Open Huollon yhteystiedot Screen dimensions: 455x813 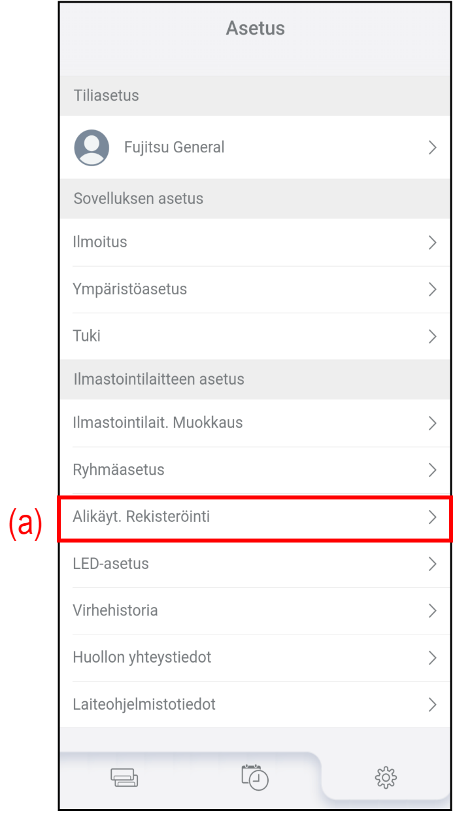pos(142,657)
